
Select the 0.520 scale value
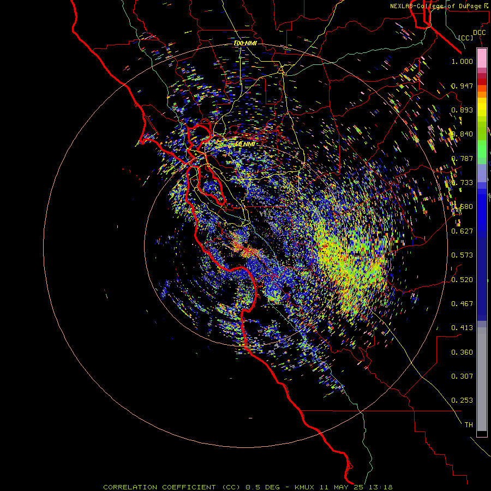462,280
